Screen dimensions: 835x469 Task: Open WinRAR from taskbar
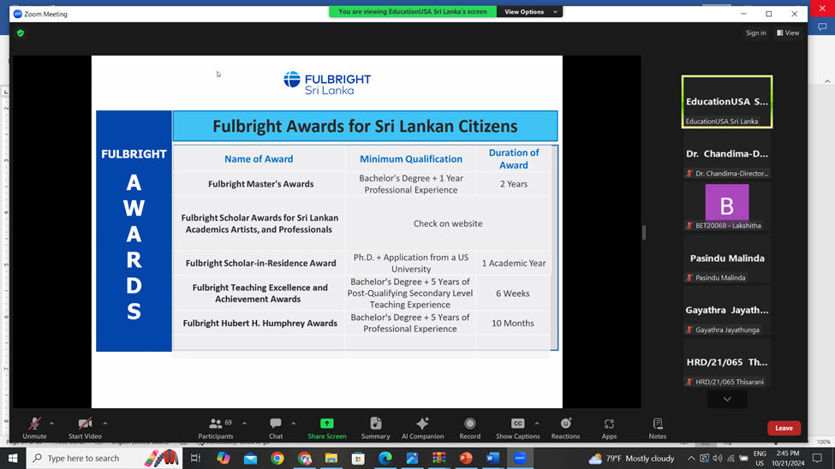coord(439,458)
